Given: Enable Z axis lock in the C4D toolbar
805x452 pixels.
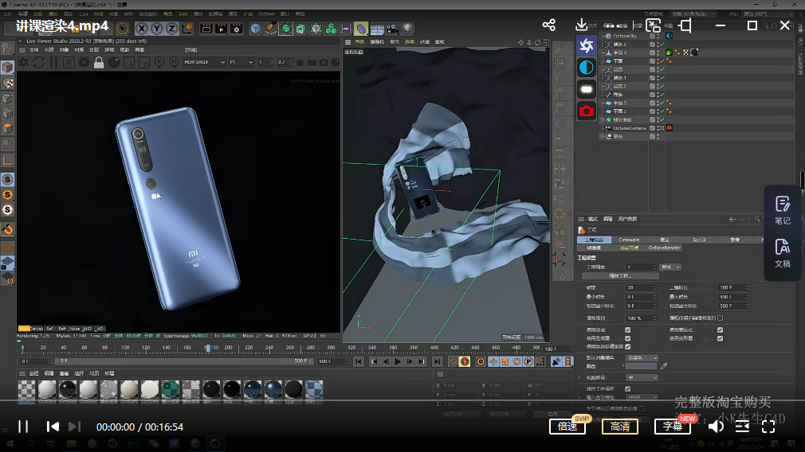Looking at the screenshot, I should coord(171,29).
